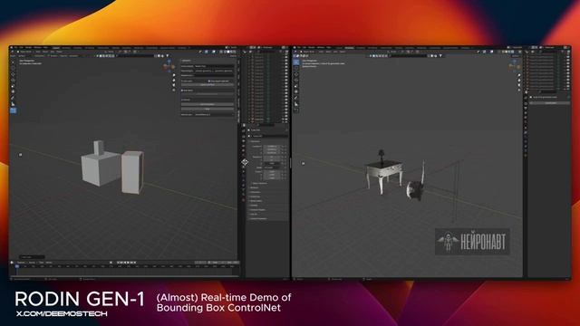Screen dimensions: 580x326
Task: Select the Select Box tool in right window toolbar
Action: point(296,62)
